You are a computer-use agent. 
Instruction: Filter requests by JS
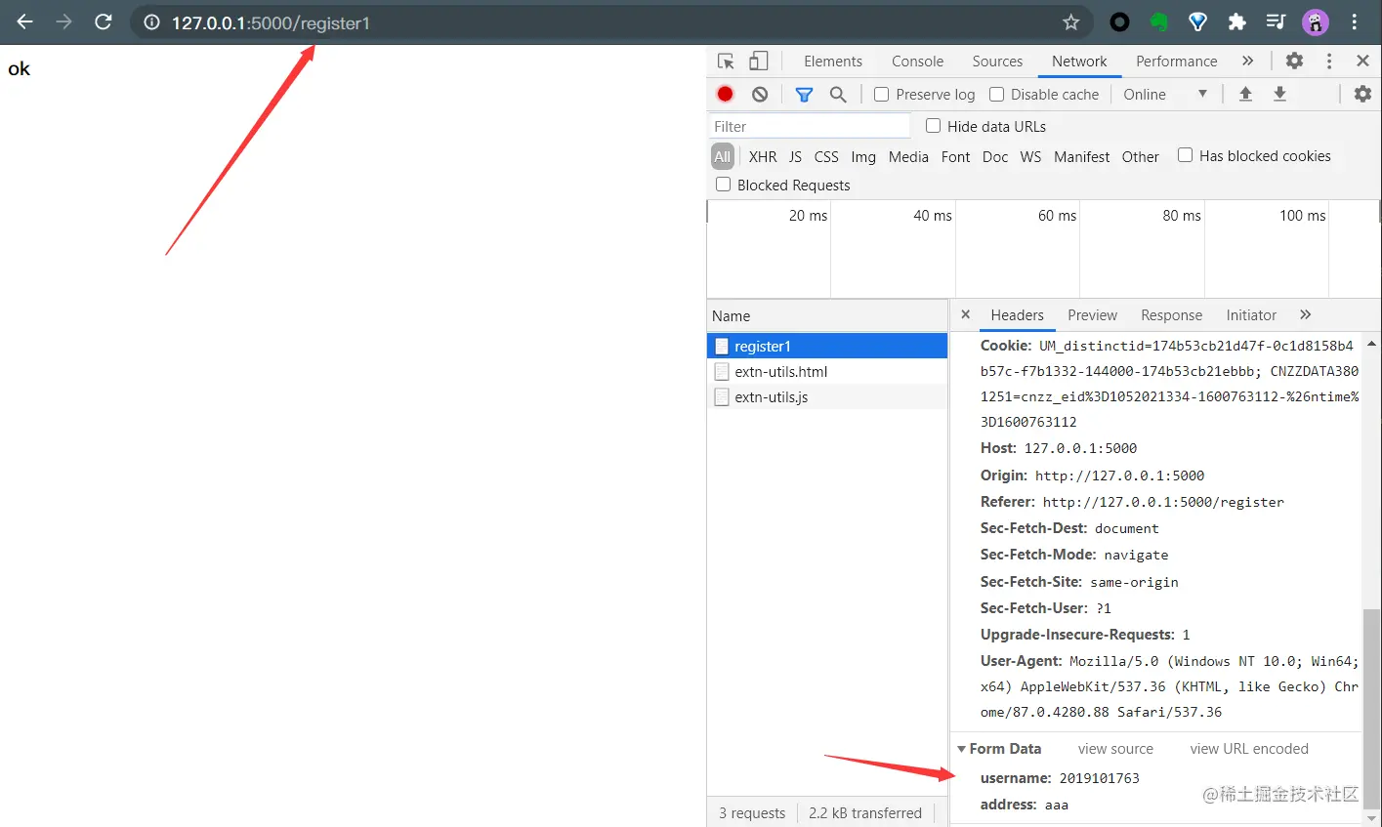click(795, 156)
